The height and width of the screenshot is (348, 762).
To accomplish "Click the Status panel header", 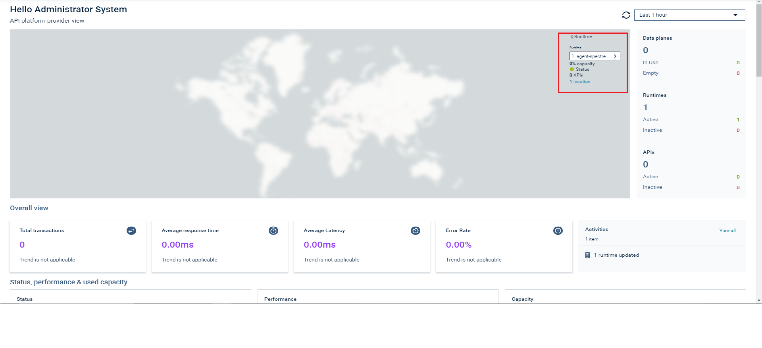I will pyautogui.click(x=25, y=299).
